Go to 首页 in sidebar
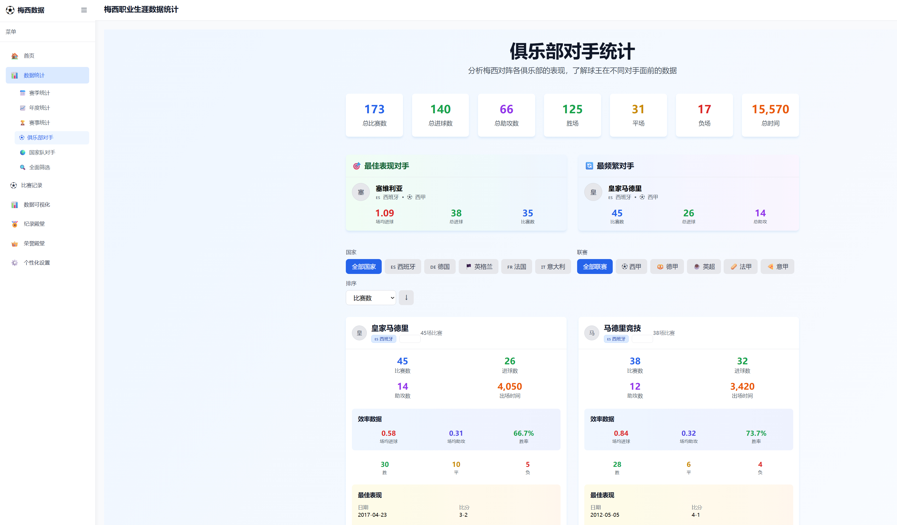The width and height of the screenshot is (897, 525). click(x=47, y=56)
